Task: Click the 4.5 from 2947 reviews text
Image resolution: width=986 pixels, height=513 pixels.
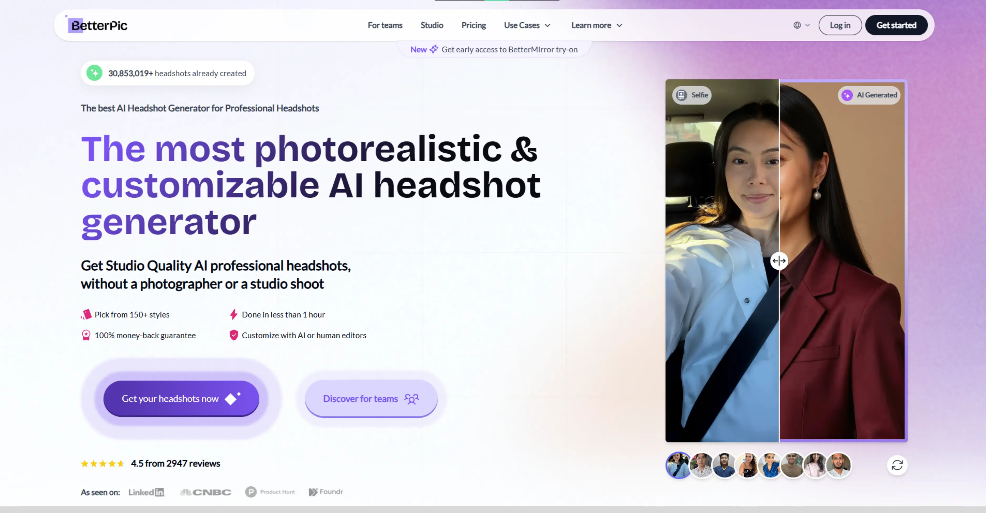Action: click(175, 463)
